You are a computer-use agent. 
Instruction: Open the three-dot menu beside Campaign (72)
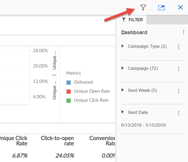tap(179, 69)
